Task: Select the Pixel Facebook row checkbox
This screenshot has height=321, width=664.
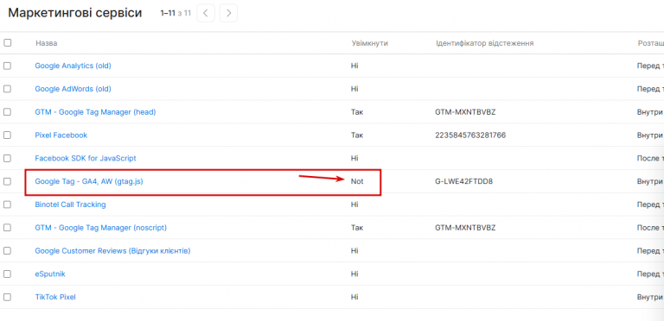Action: [x=7, y=135]
